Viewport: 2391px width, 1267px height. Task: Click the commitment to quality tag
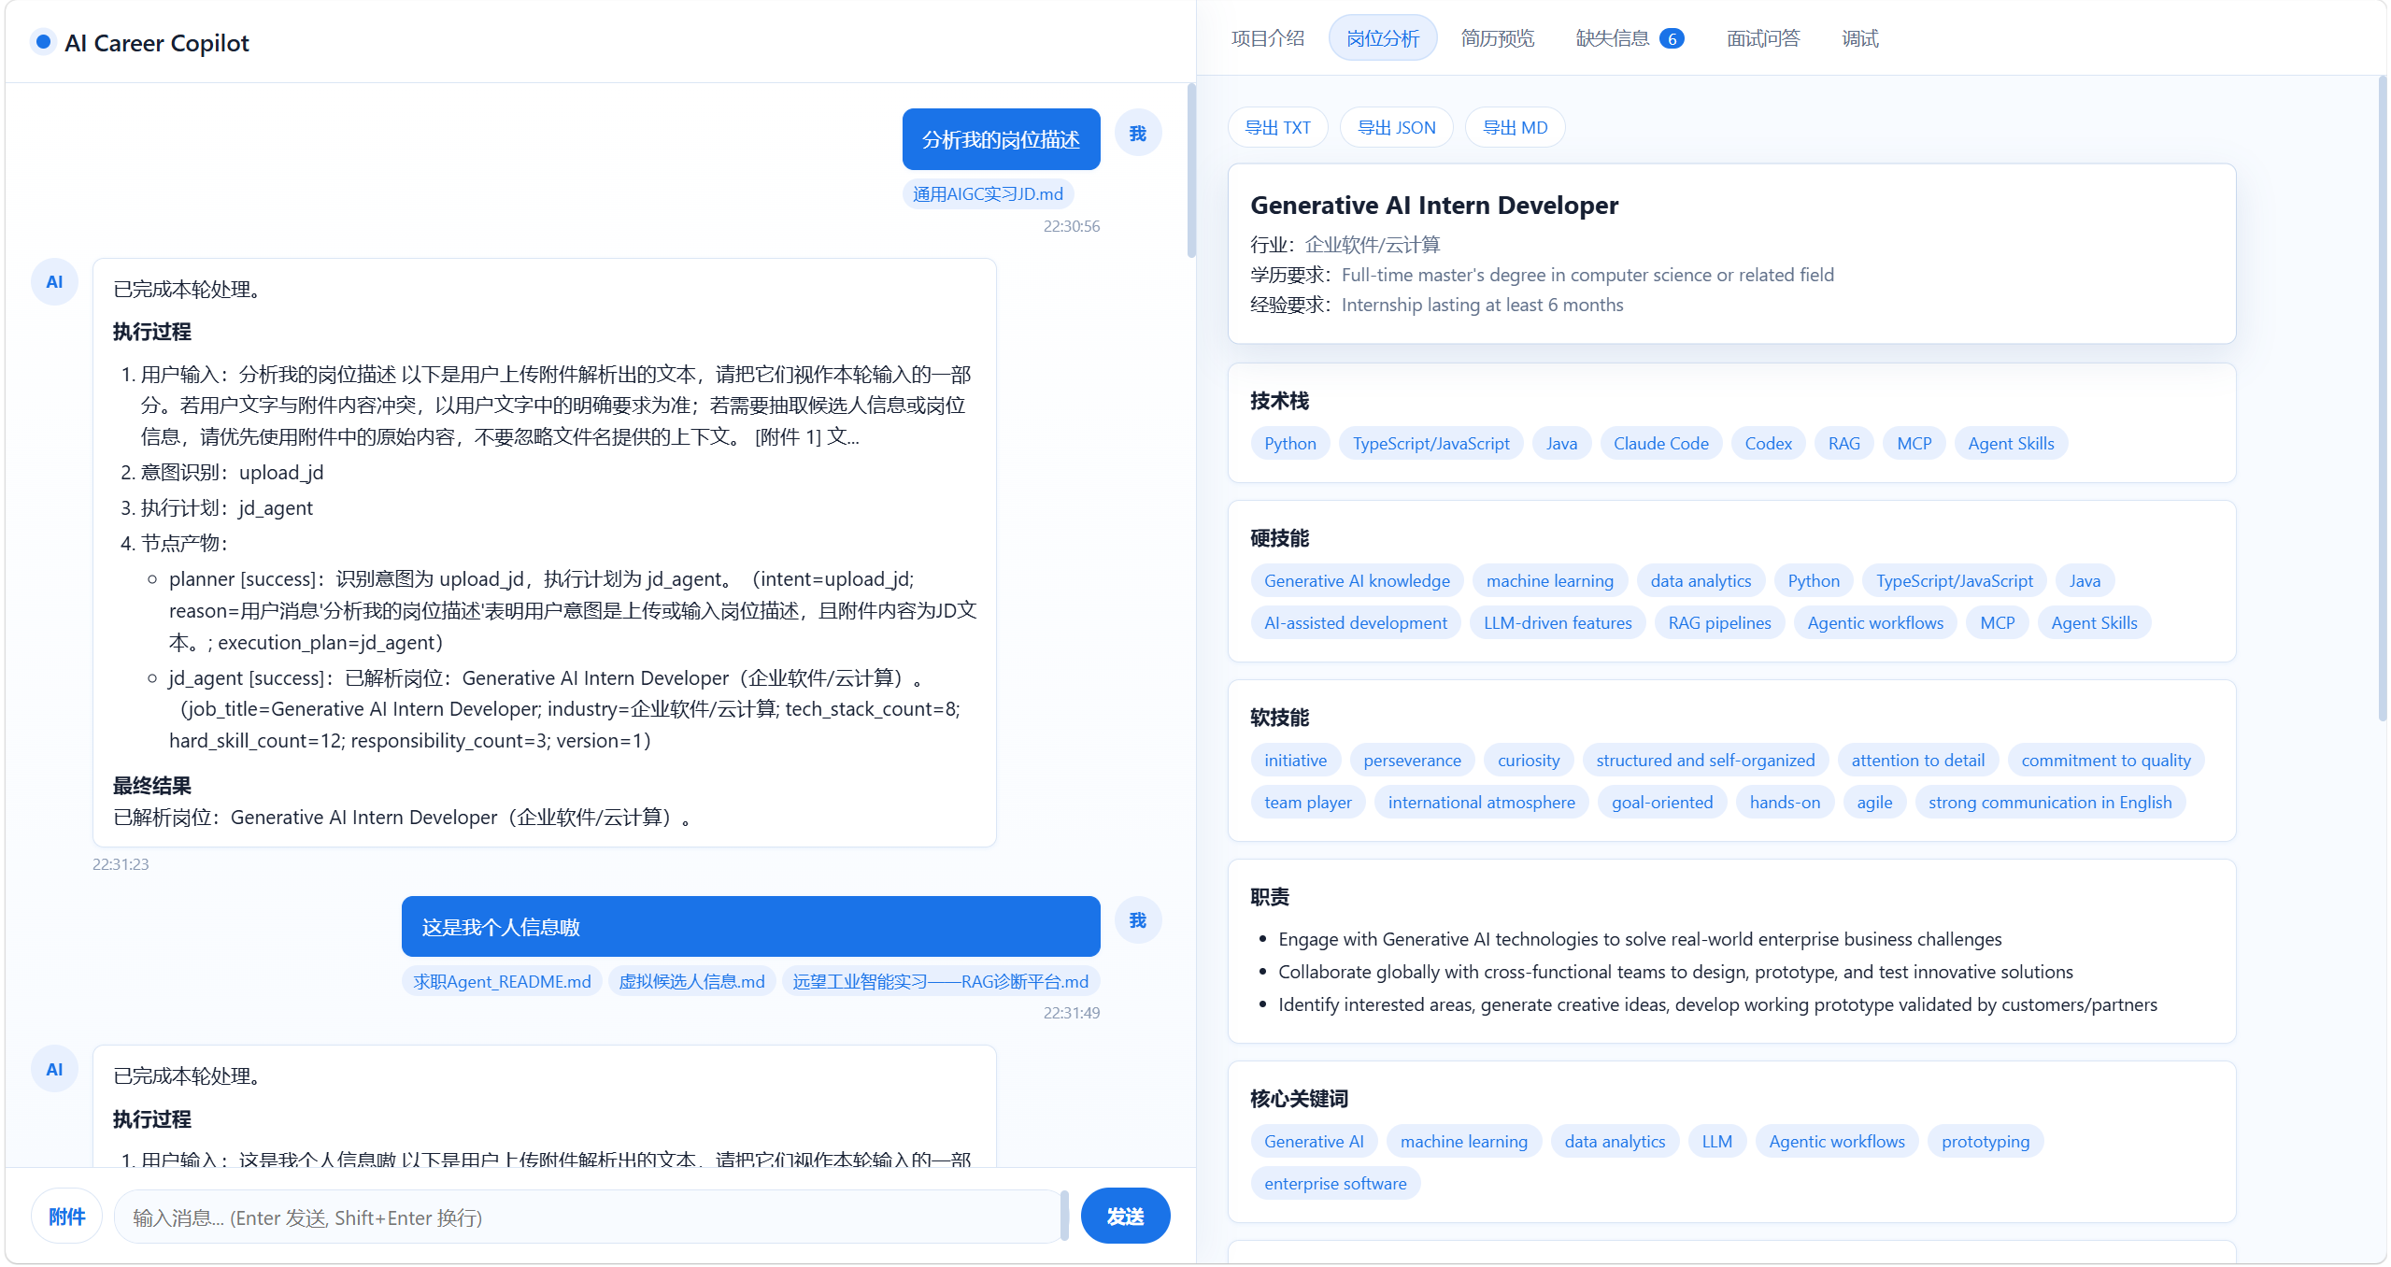pyautogui.click(x=2105, y=761)
